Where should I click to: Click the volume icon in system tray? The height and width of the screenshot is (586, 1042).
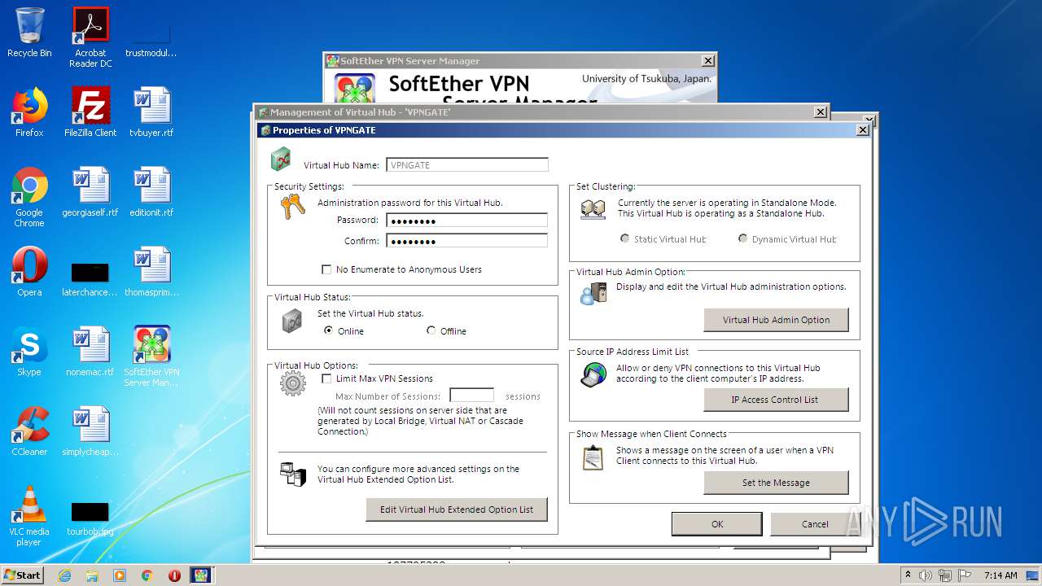point(926,575)
